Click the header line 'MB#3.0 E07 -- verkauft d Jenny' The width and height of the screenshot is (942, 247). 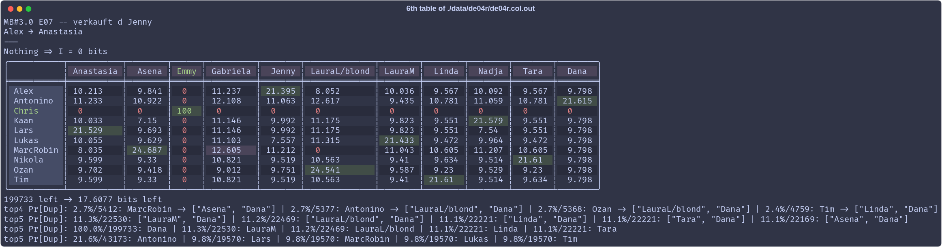[78, 22]
